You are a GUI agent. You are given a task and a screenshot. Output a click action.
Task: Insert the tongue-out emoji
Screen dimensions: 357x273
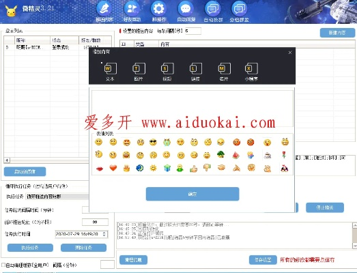click(x=267, y=143)
